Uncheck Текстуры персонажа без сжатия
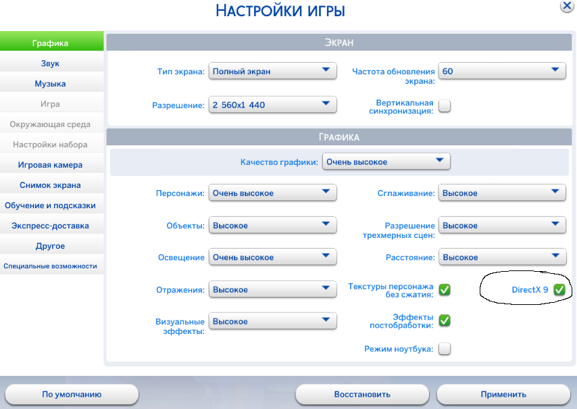This screenshot has height=409, width=577. point(445,290)
